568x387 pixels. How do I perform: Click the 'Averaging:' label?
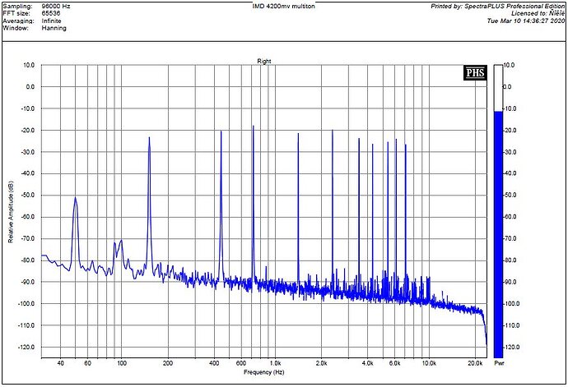[x=18, y=21]
